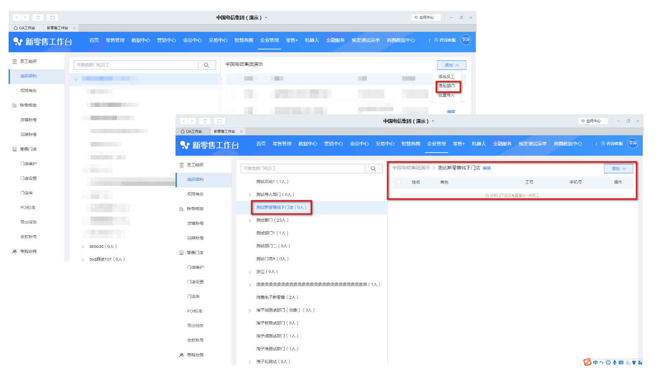This screenshot has height=376, width=663.
Task: Click the 编辑 link beside 测试新零售线下门店
Action: (x=487, y=168)
